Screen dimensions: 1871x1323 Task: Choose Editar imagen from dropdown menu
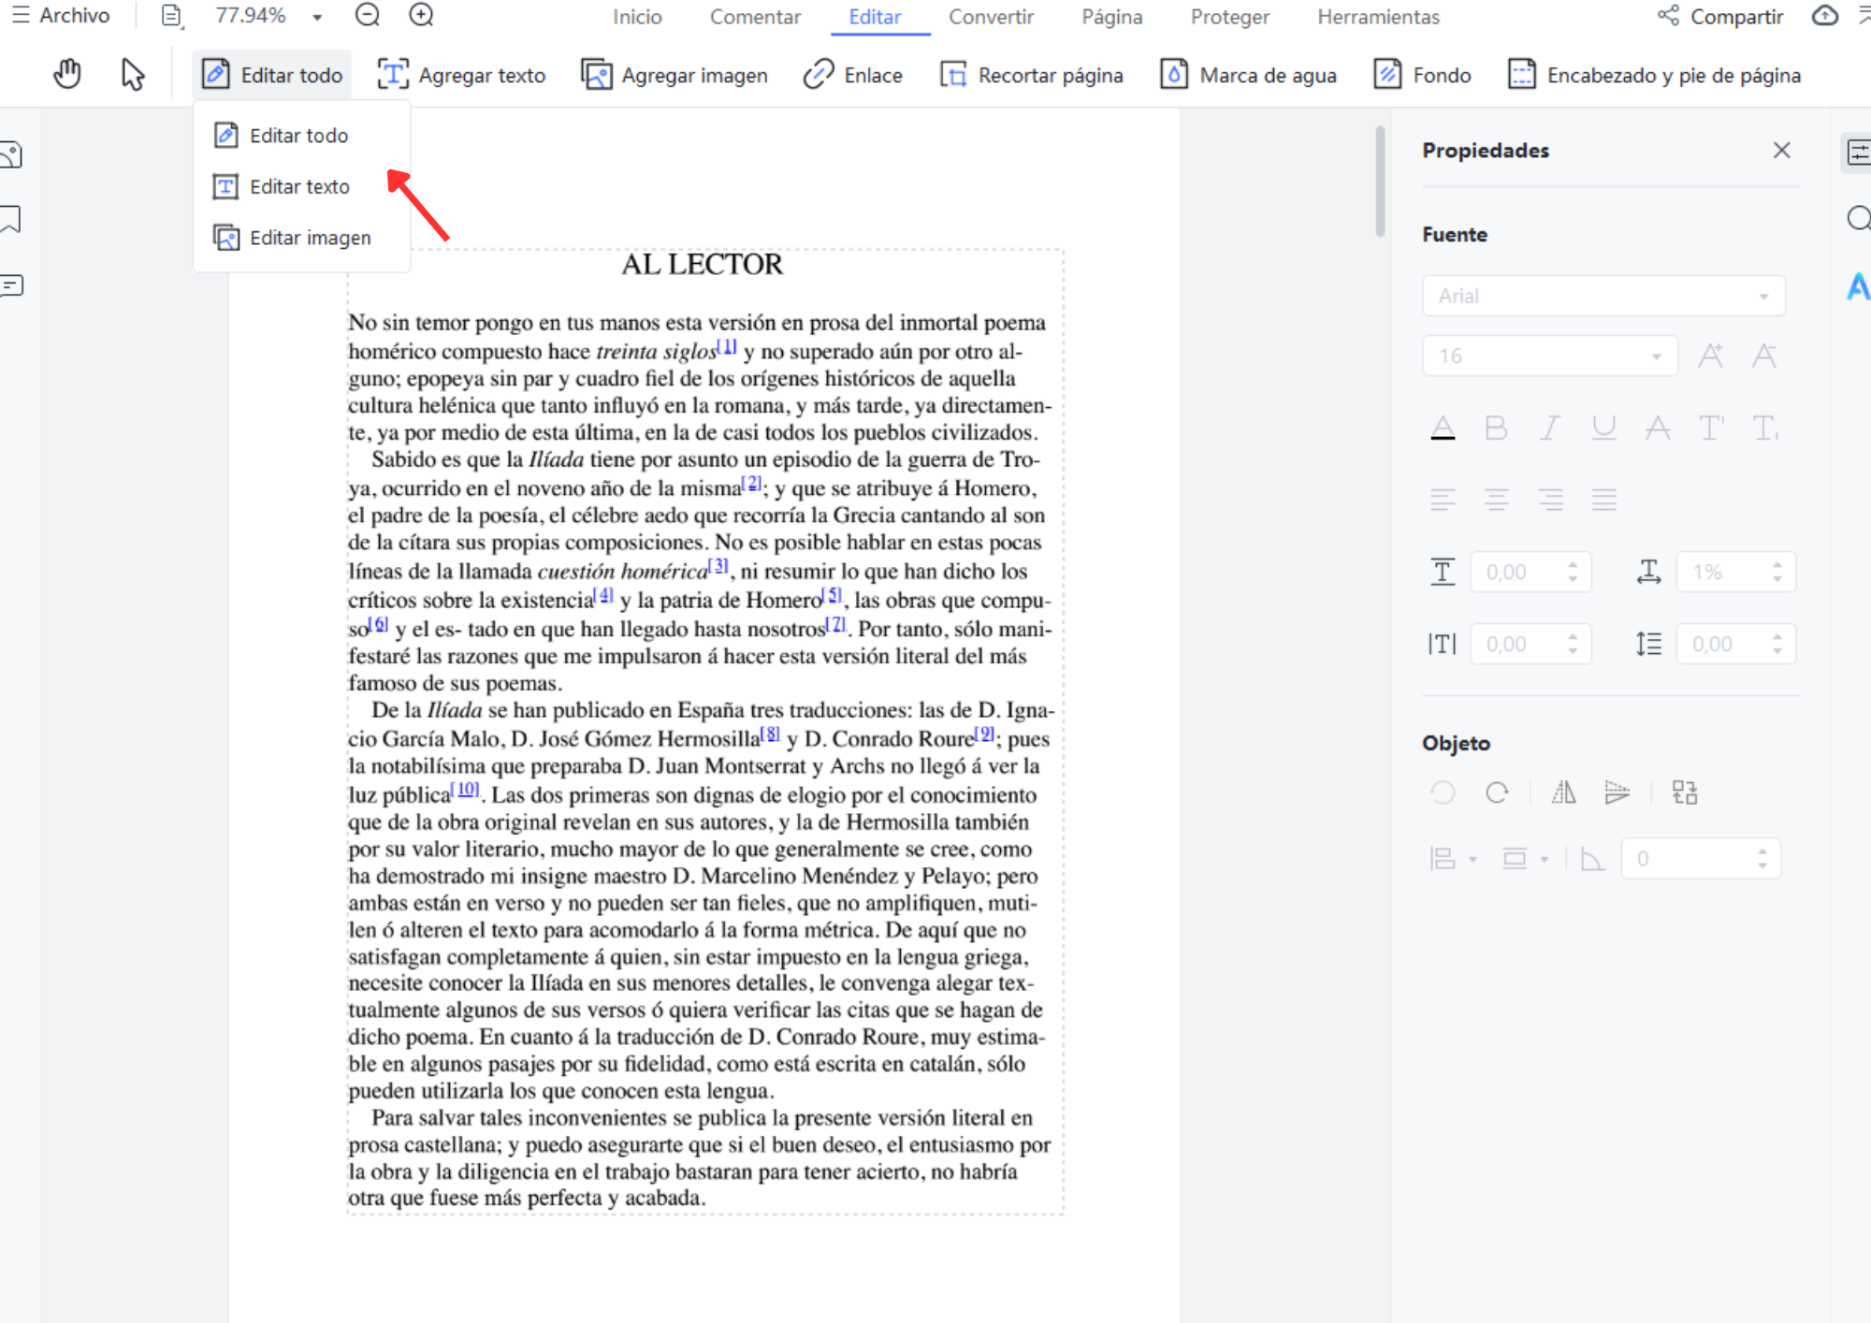click(300, 238)
